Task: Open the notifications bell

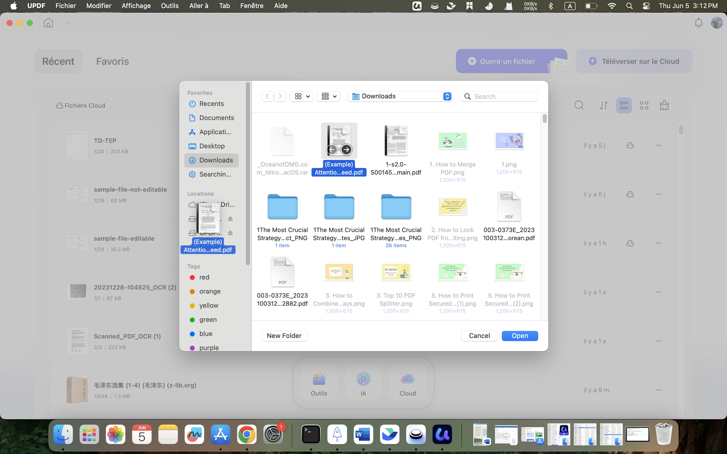Action: (698, 23)
